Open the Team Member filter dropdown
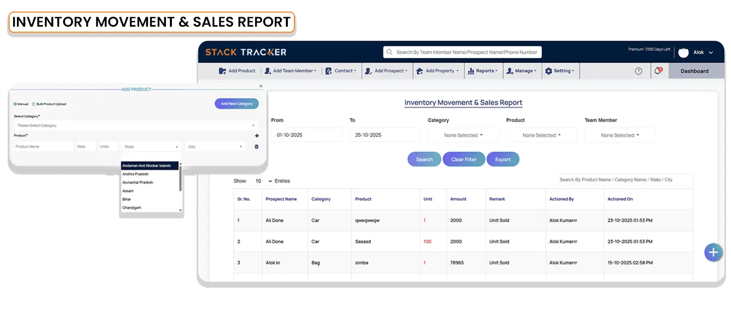The width and height of the screenshot is (731, 327). click(620, 135)
